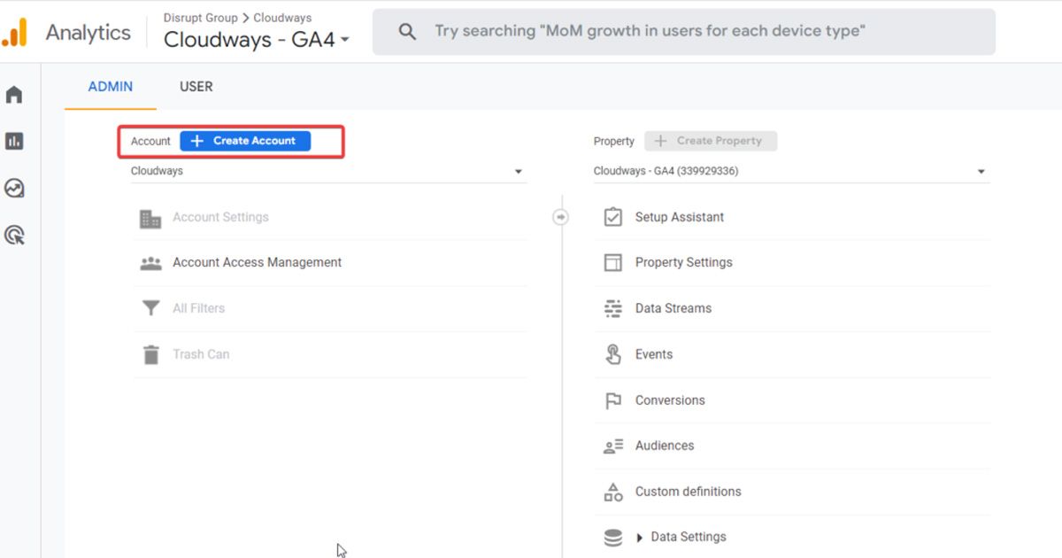Click the Data Settings database icon
The image size is (1062, 558).
tap(612, 537)
